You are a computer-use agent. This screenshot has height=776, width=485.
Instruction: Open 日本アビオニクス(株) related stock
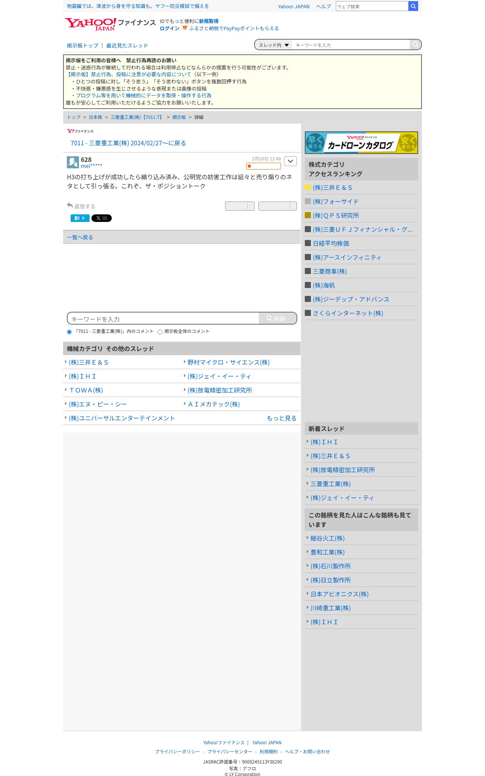(x=340, y=594)
